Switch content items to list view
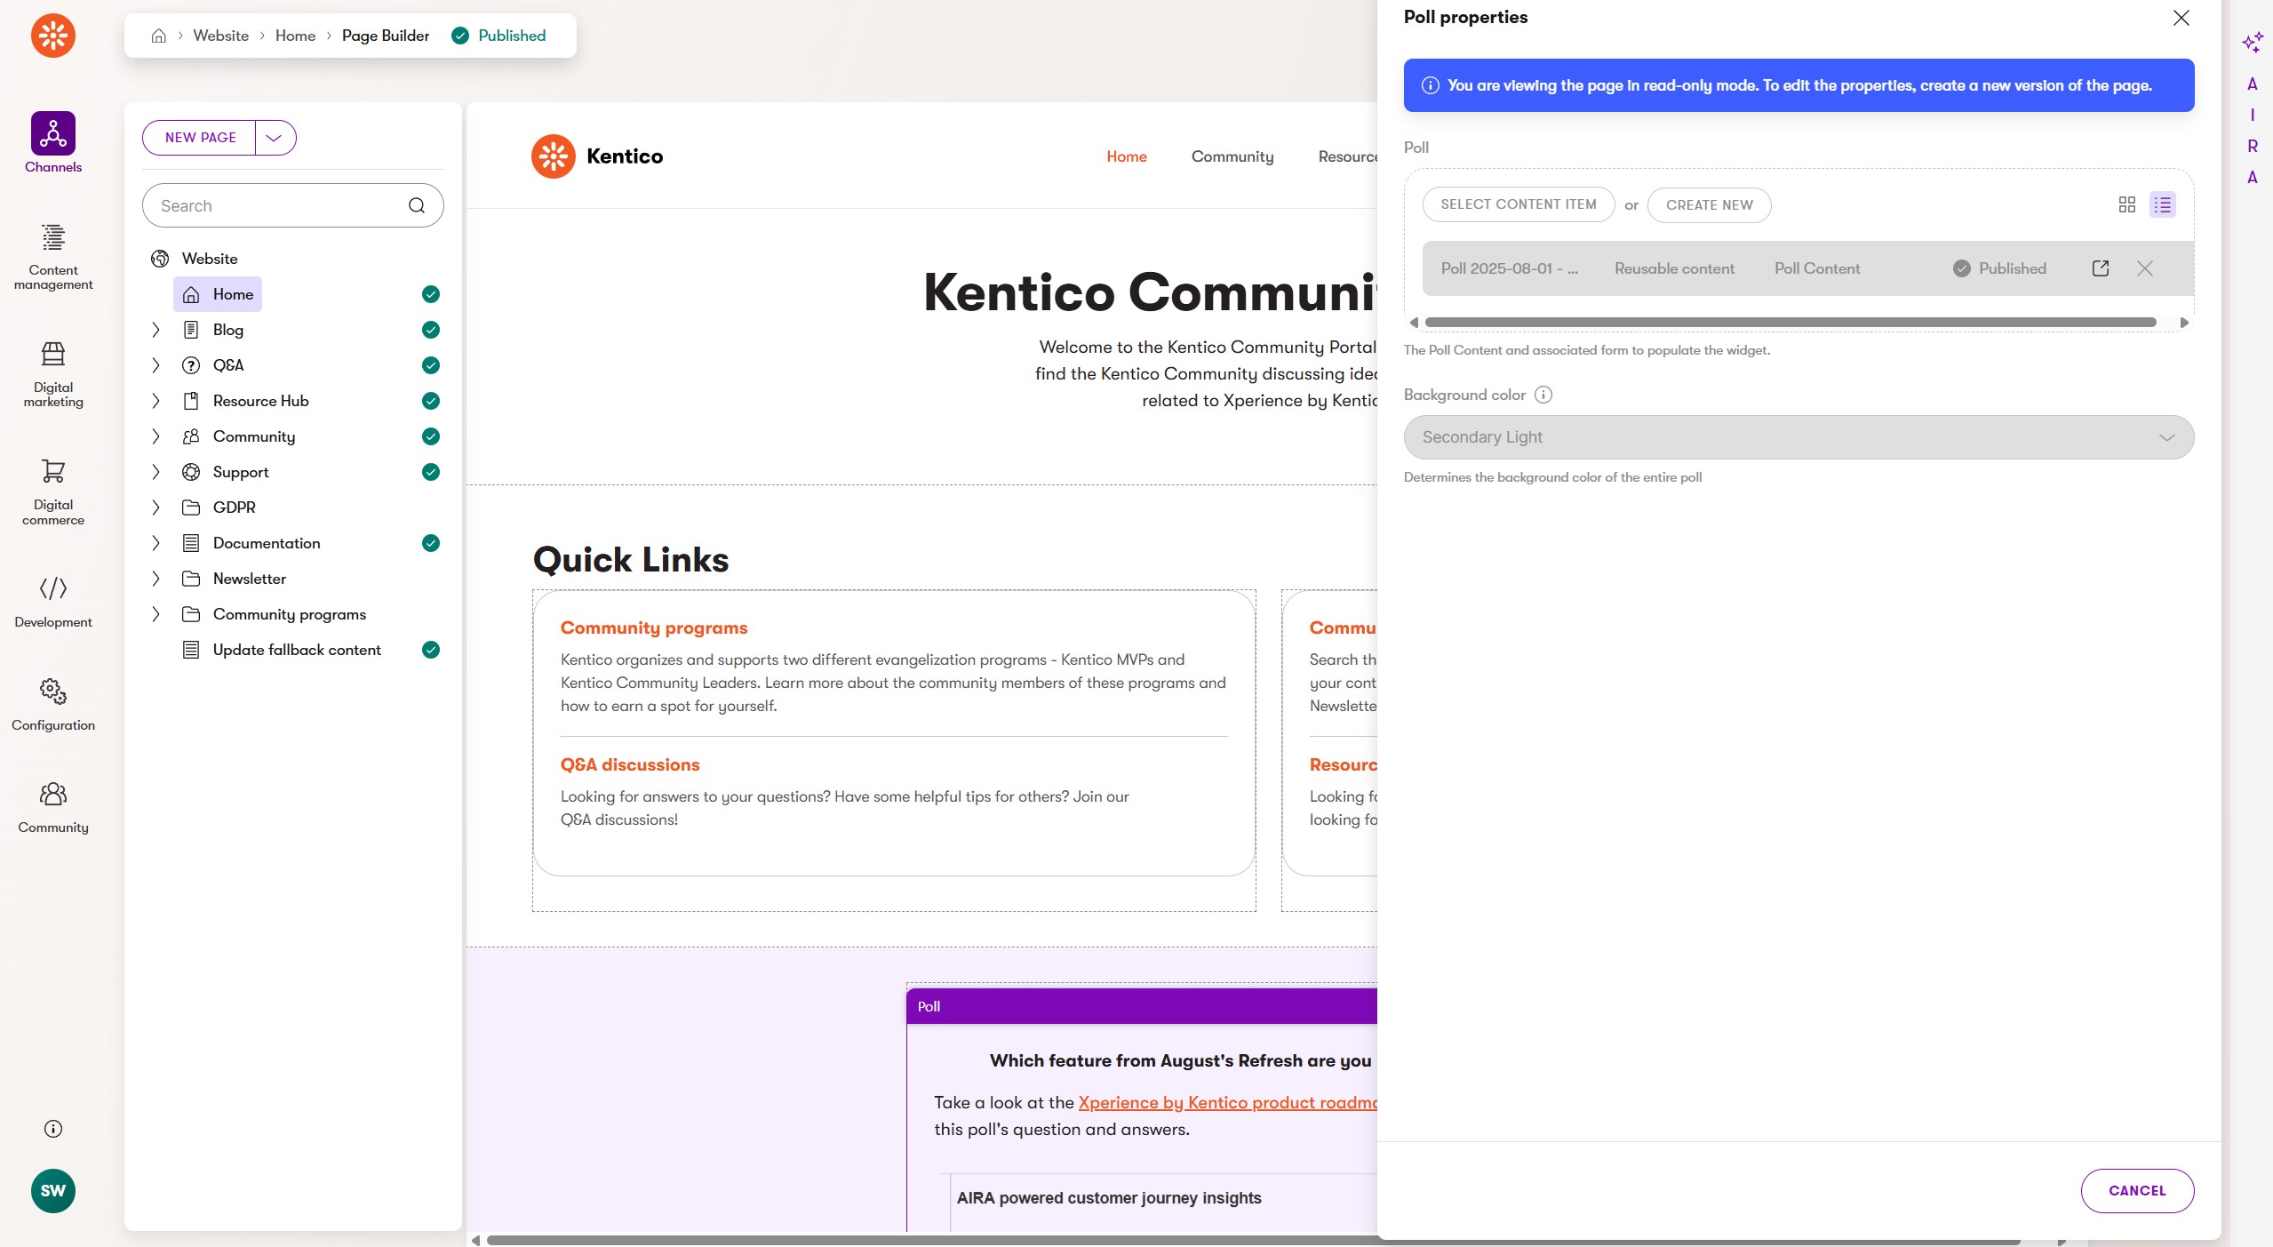Image resolution: width=2273 pixels, height=1247 pixels. point(2162,205)
